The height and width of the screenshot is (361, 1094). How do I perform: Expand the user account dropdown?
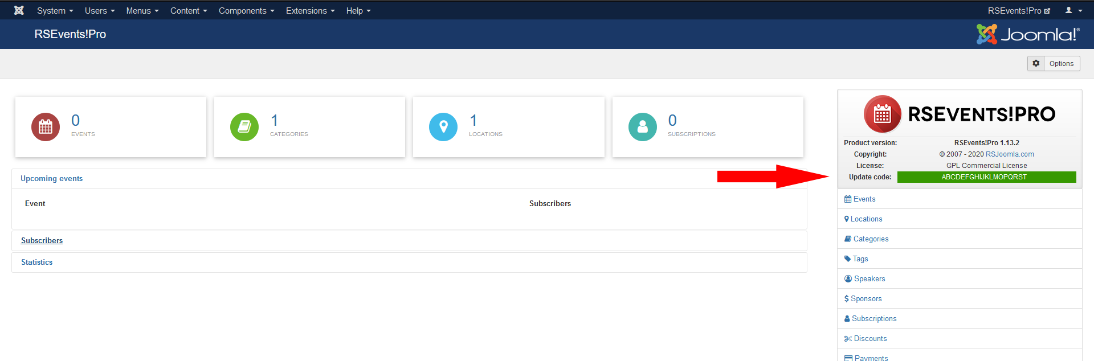(x=1073, y=10)
